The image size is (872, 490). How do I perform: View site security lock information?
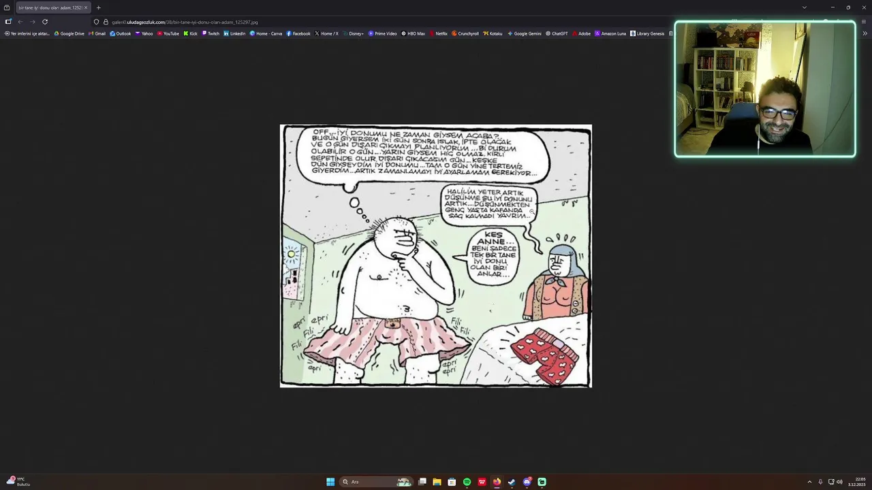coord(106,22)
